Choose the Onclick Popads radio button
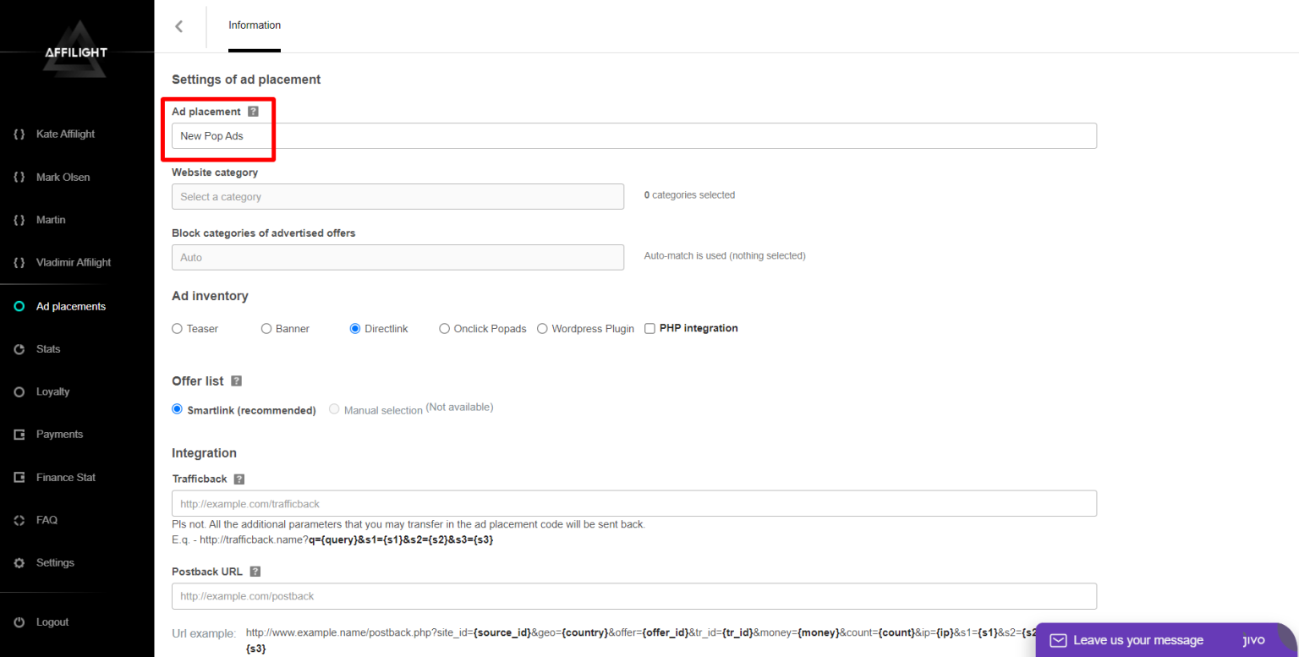The width and height of the screenshot is (1299, 657). pos(444,328)
